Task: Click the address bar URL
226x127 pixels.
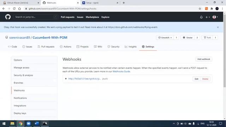Action: pos(63,8)
